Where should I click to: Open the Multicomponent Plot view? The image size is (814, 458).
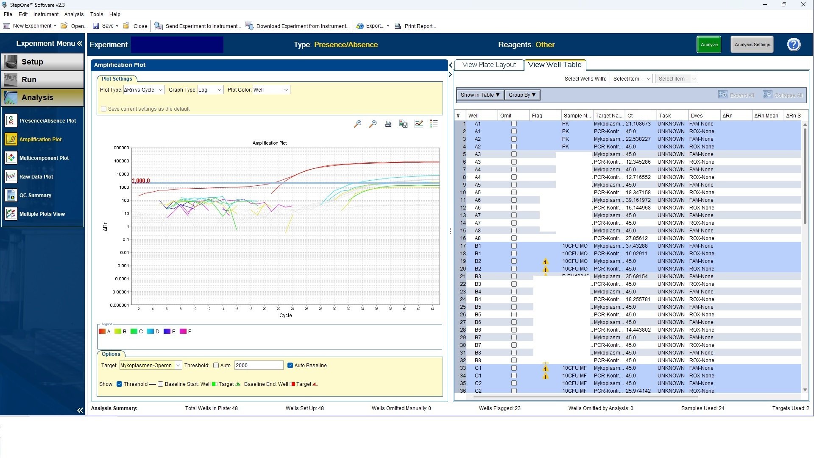[x=44, y=158]
